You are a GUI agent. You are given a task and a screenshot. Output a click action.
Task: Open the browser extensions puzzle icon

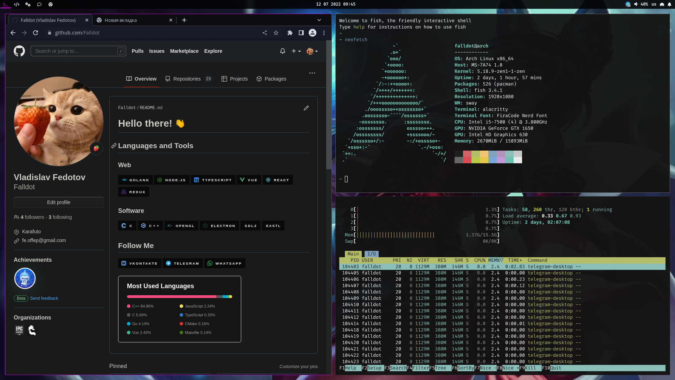click(x=290, y=33)
